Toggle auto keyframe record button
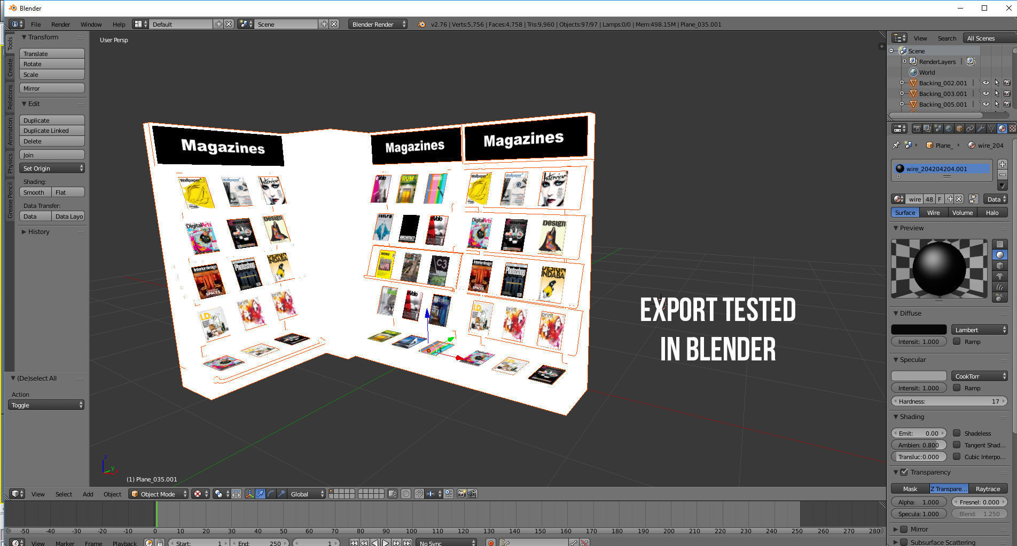 (x=490, y=543)
